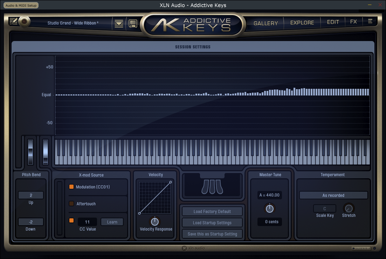Click the Learn button
Screen dimensions: 386x259
112,222
